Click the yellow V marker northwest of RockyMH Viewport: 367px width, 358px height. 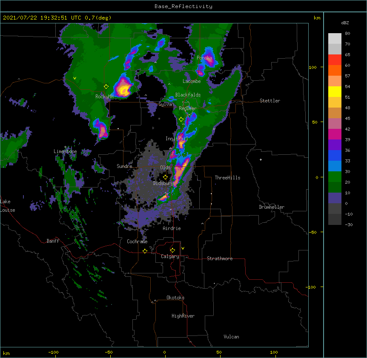pyautogui.click(x=75, y=78)
